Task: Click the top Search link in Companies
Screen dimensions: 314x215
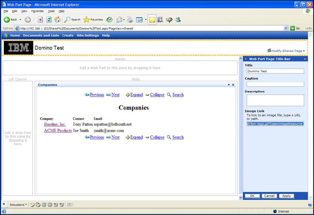Action: click(178, 94)
